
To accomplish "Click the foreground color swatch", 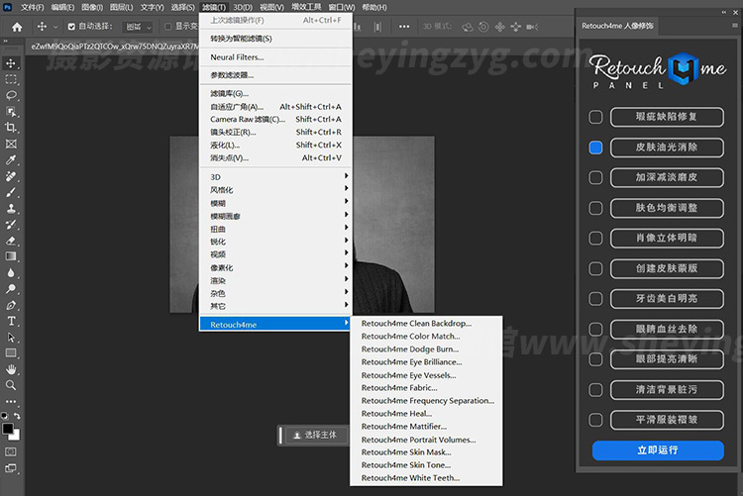I will coord(9,430).
